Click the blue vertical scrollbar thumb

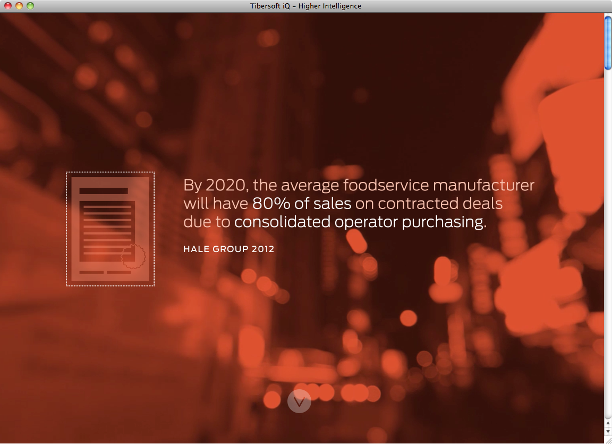point(608,43)
